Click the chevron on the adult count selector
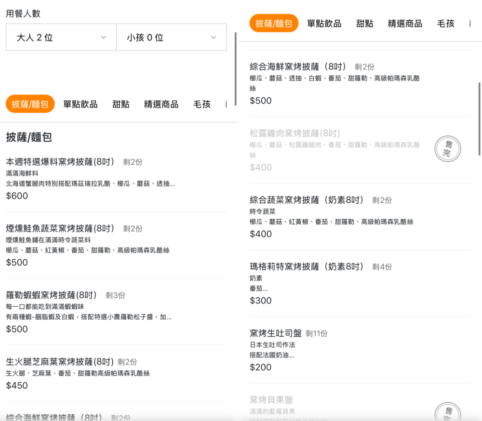The height and width of the screenshot is (421, 482). (x=103, y=37)
